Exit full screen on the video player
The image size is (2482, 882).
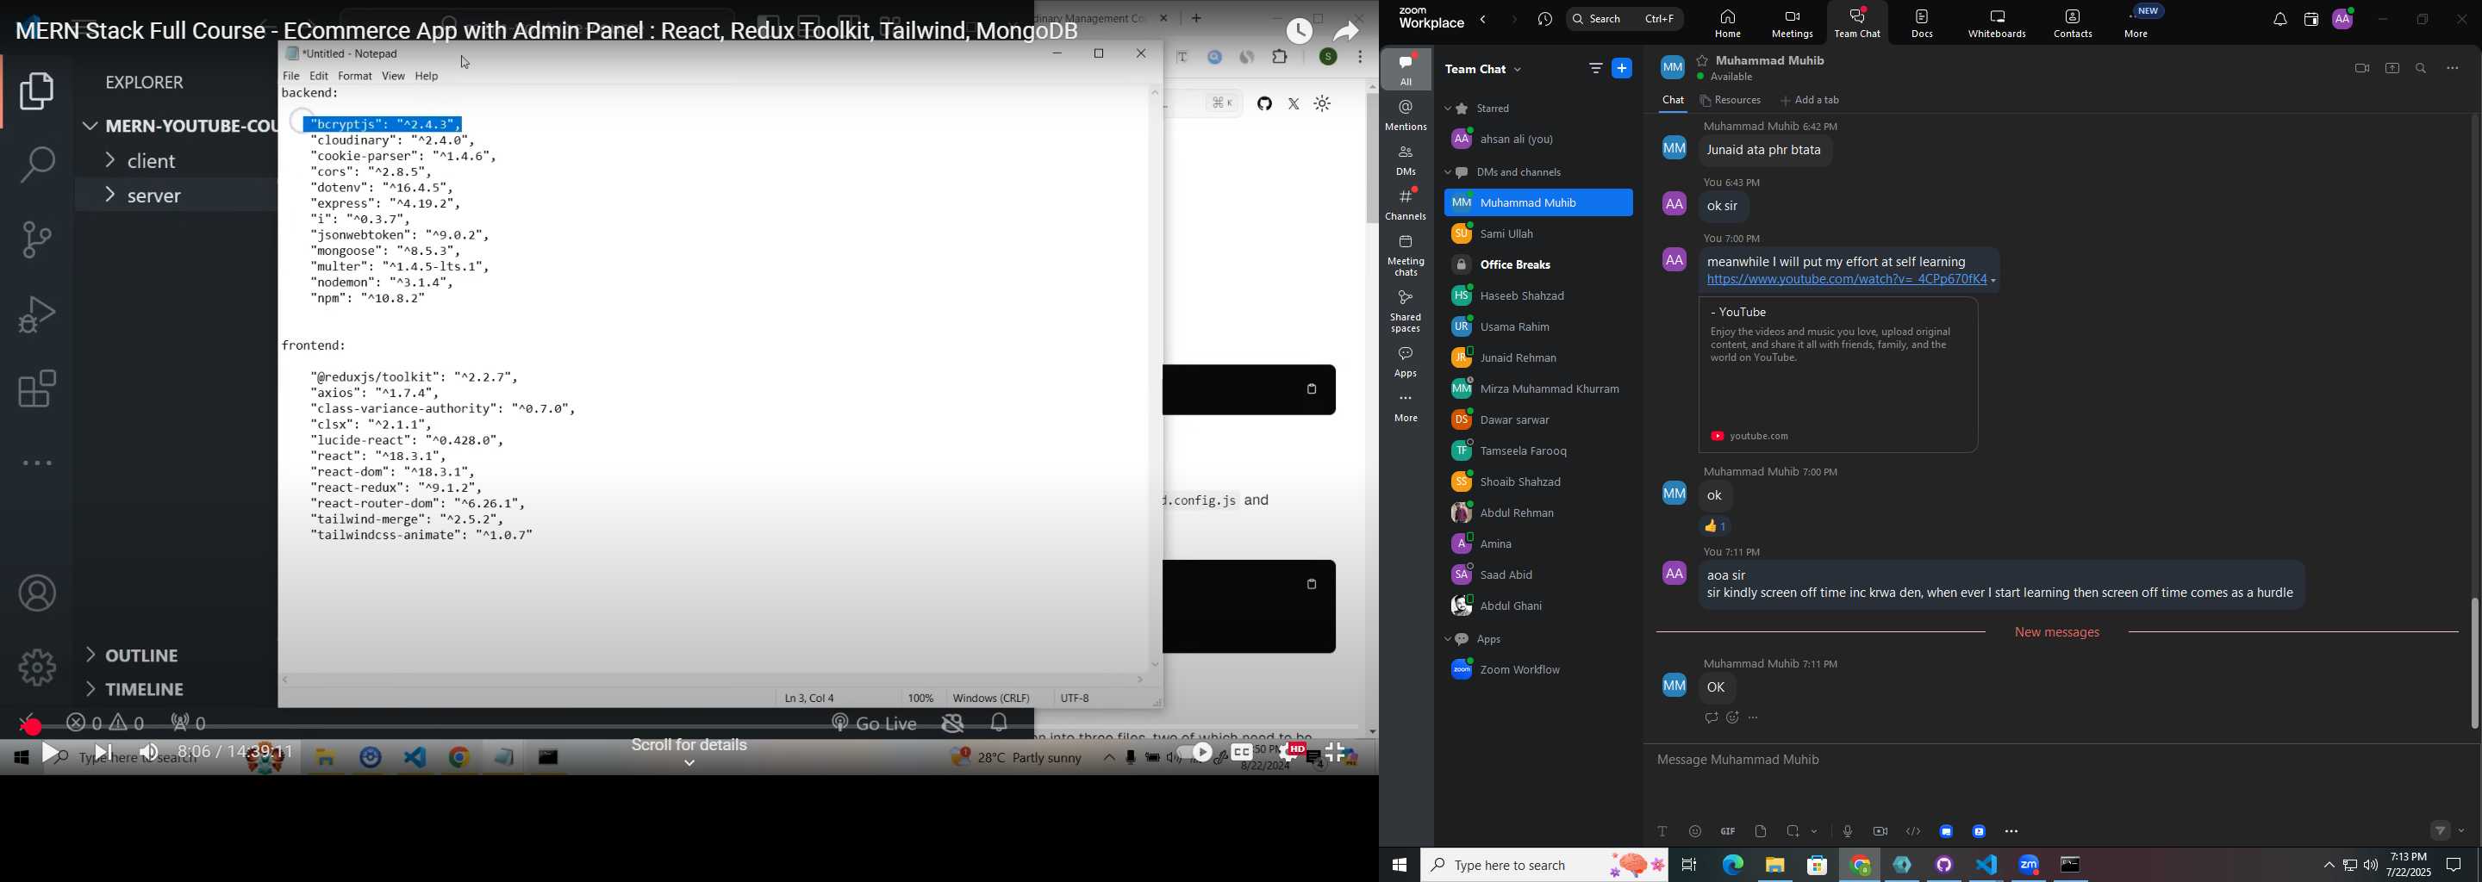click(x=1336, y=753)
